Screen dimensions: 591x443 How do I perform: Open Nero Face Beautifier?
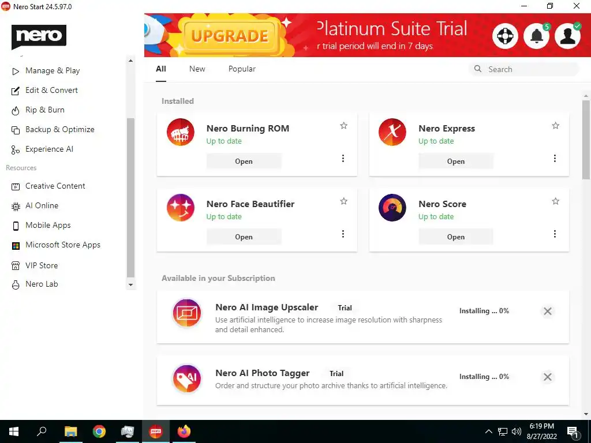[244, 237]
